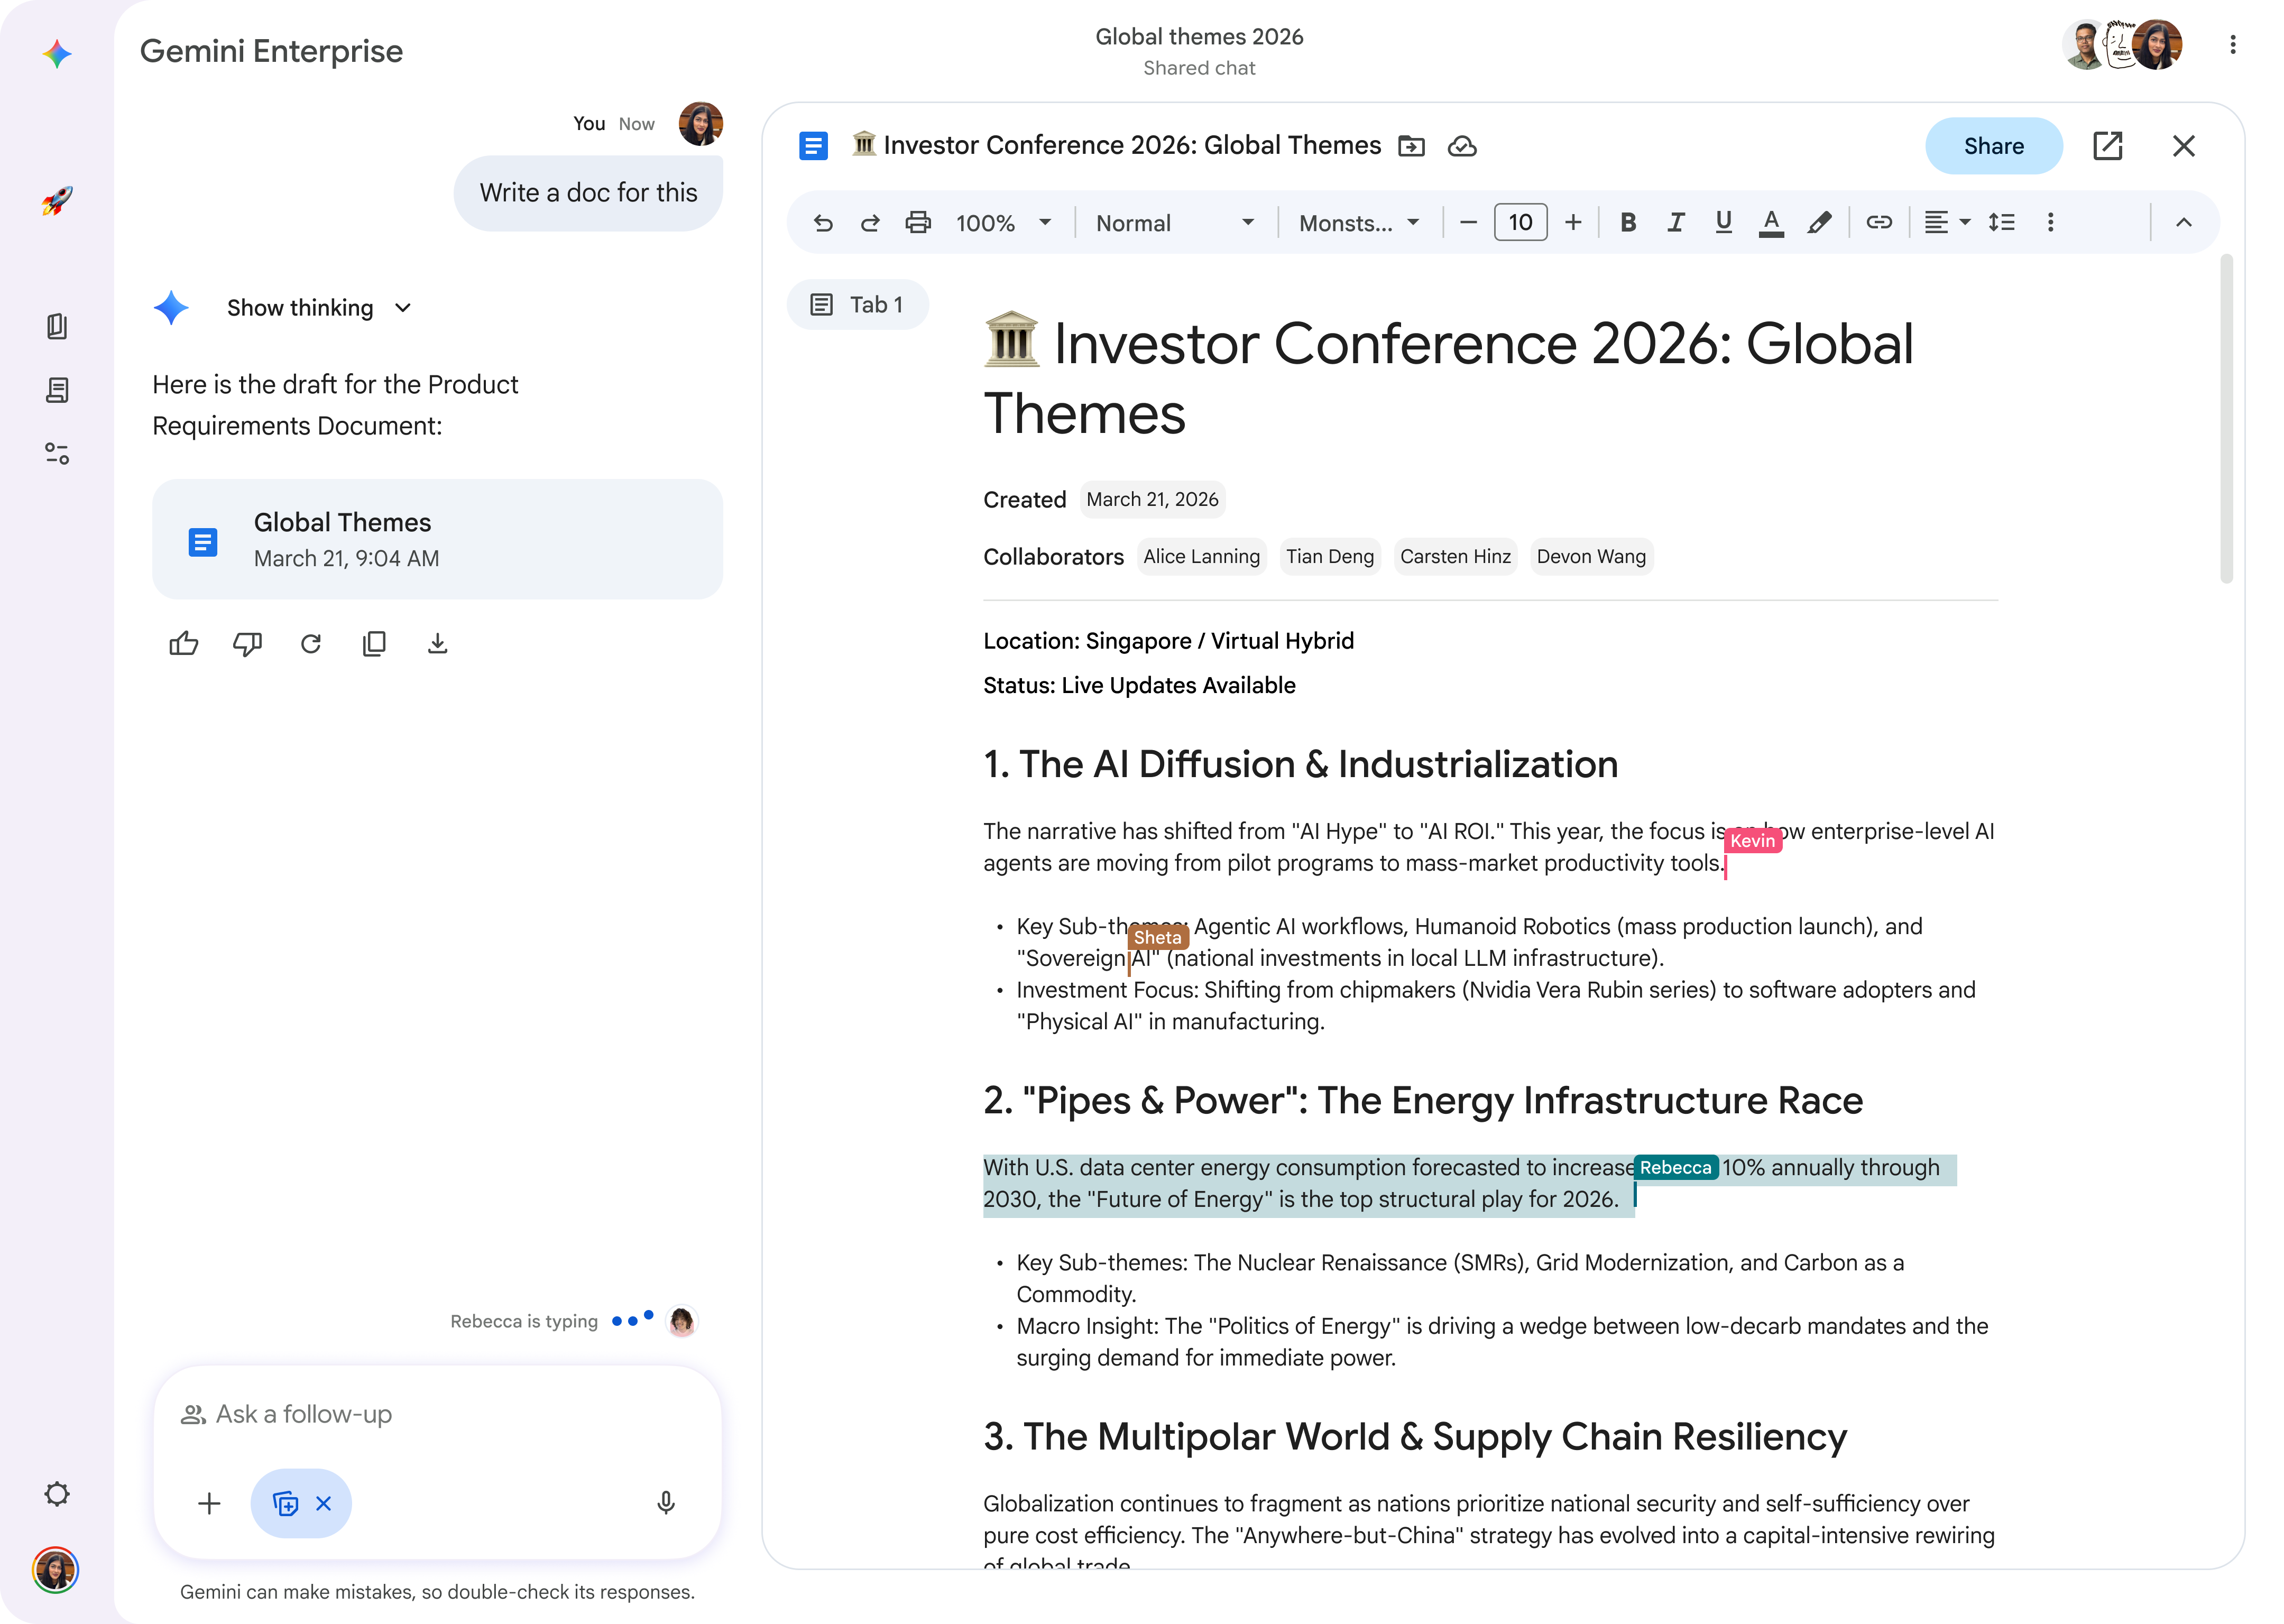Click the font size input field
Screen dimensions: 2284x1624
(1520, 222)
